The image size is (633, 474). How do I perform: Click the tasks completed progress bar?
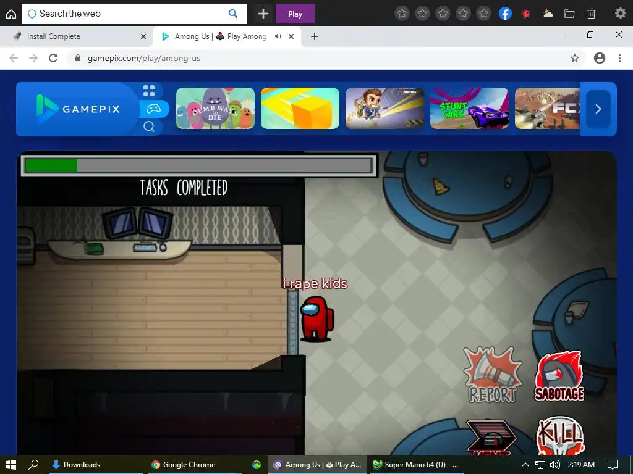(198, 165)
